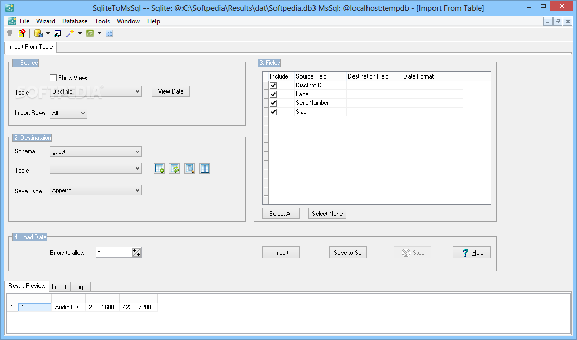The height and width of the screenshot is (340, 577).
Task: Click the view table with magnifier icon
Action: coord(190,168)
